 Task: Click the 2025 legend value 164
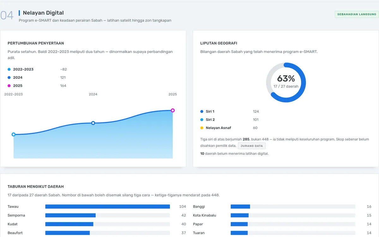(x=63, y=86)
